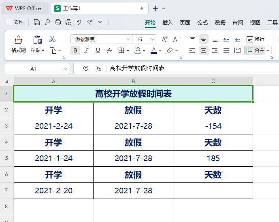This screenshot has height=222, width=279.
Task: Select the 工作簿1 document tab
Action: click(100, 8)
